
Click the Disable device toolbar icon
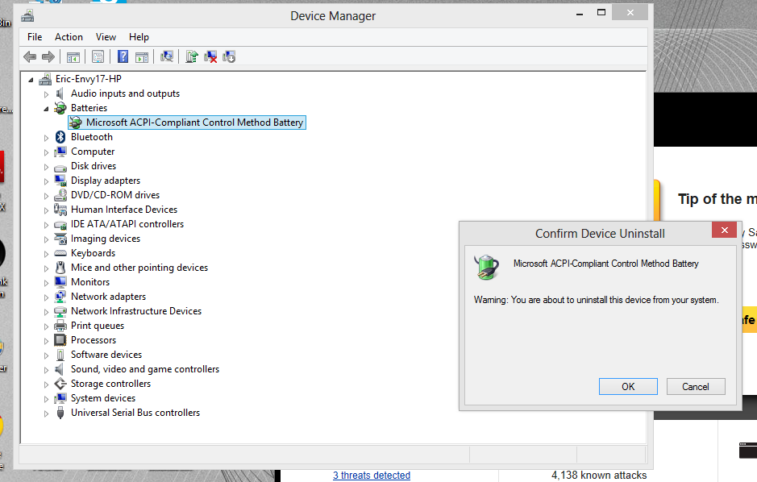[x=229, y=57]
